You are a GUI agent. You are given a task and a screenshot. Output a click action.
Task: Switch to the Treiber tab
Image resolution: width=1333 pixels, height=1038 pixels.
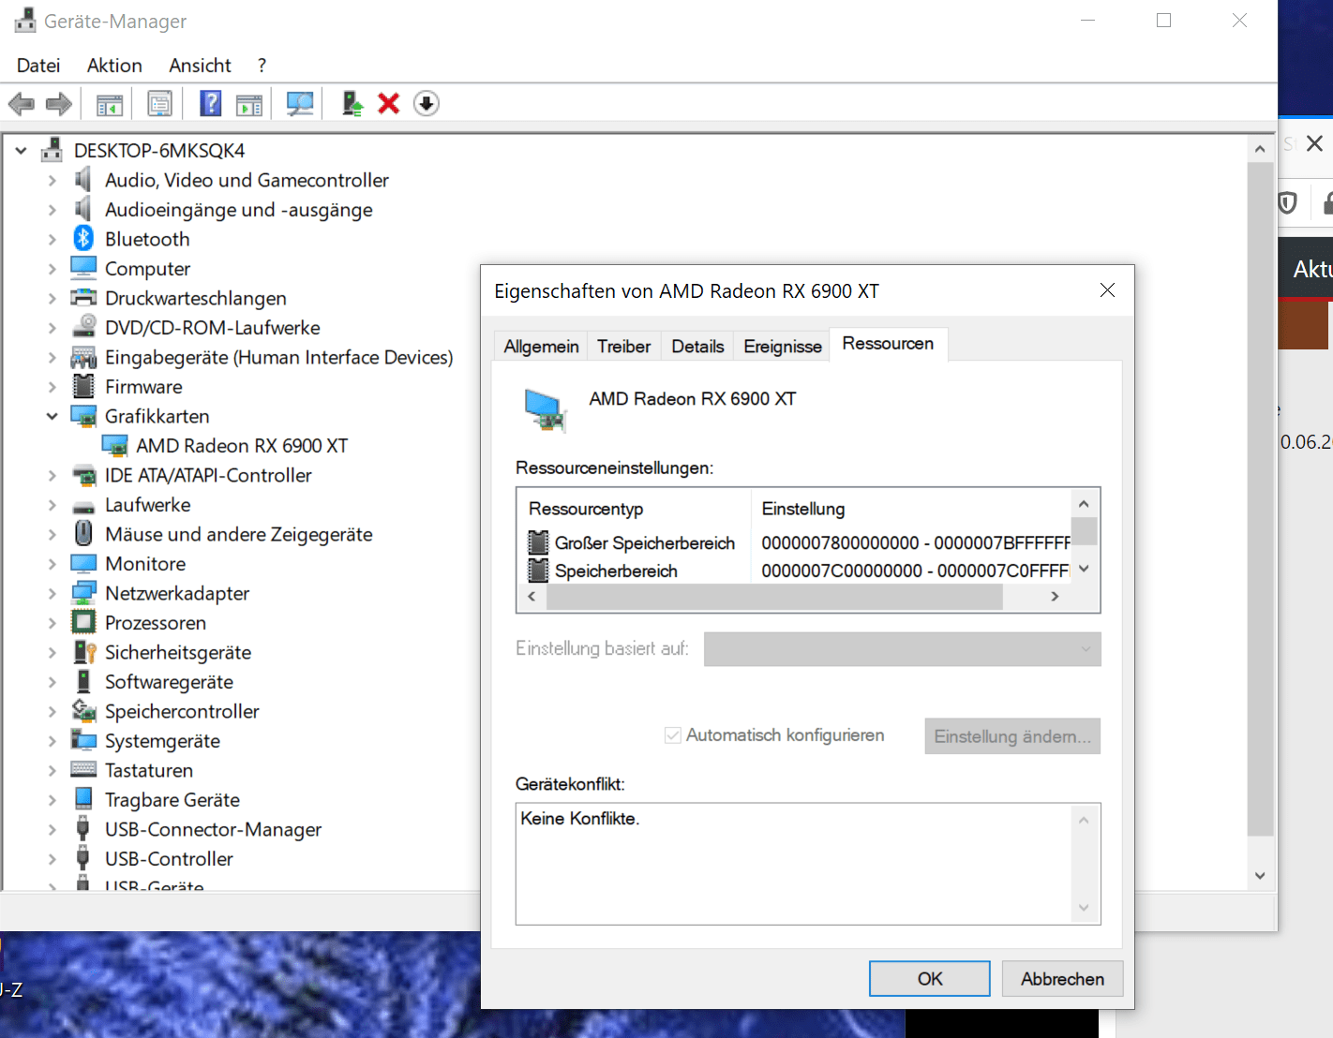pos(623,347)
